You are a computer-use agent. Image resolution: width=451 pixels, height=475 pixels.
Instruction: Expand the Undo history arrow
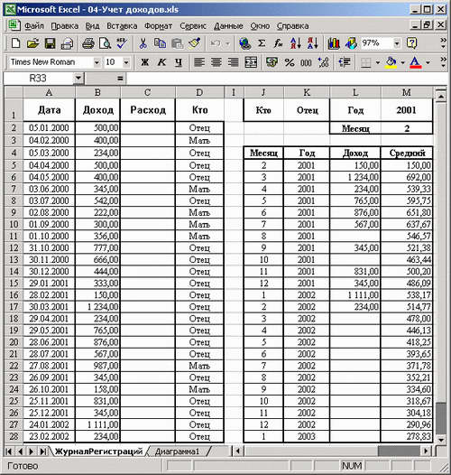pos(227,44)
